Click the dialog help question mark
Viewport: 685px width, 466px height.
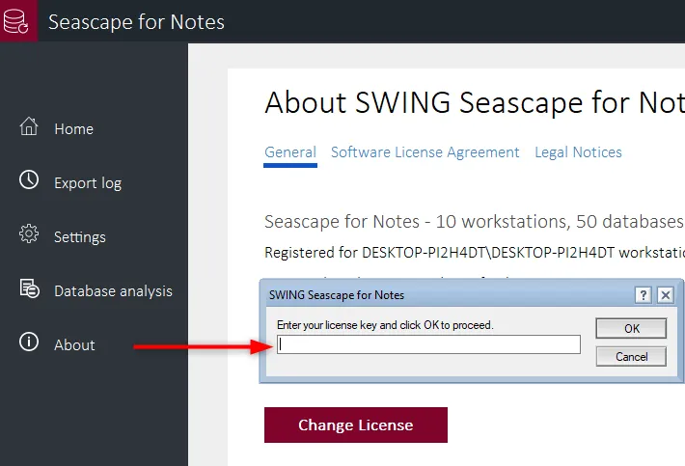pyautogui.click(x=644, y=295)
